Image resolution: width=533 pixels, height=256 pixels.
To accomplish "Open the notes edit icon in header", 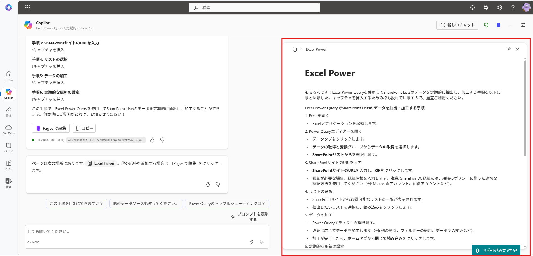I will click(x=486, y=8).
